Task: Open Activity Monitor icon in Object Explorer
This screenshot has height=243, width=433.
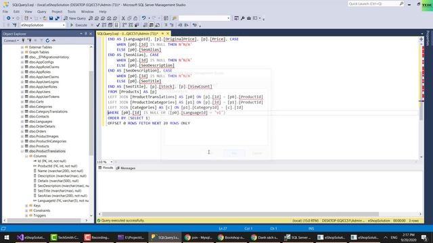Action: tap(53, 40)
